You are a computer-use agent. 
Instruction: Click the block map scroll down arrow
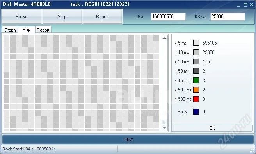coord(165,128)
